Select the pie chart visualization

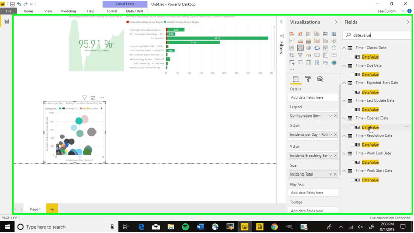coord(308,48)
